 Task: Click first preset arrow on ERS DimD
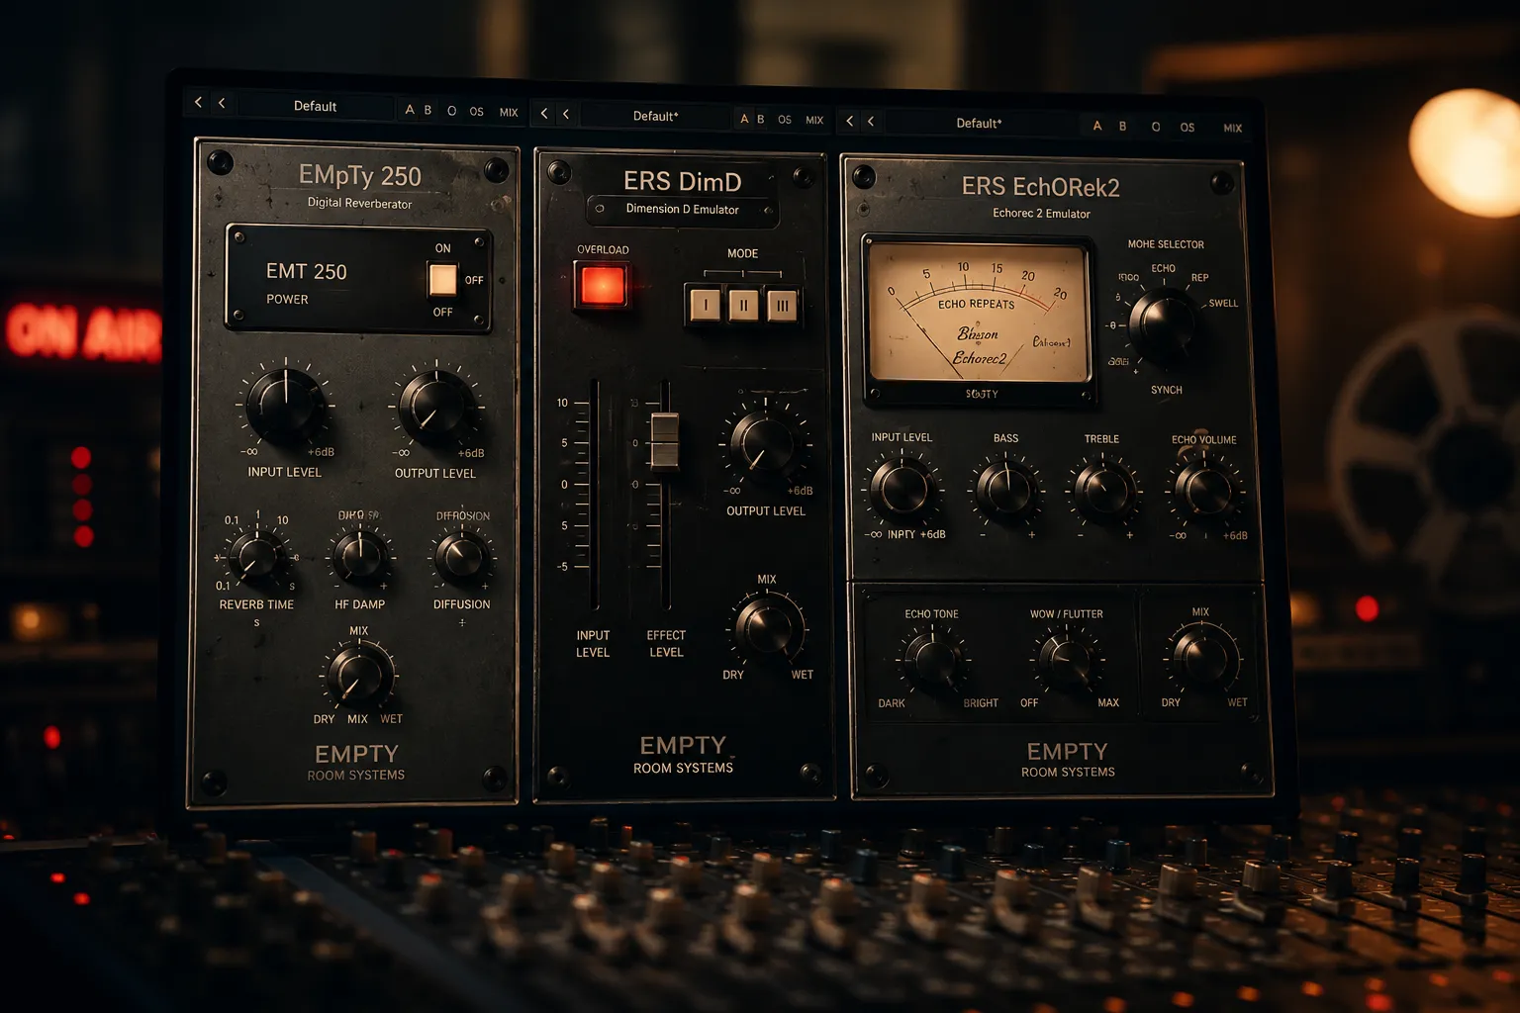(544, 114)
